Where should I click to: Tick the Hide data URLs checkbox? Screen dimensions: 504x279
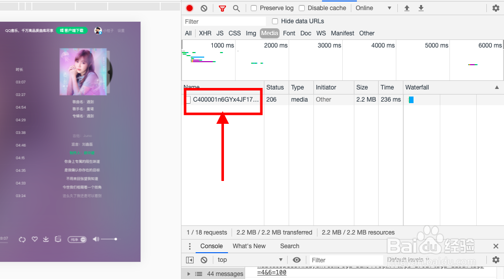(275, 21)
